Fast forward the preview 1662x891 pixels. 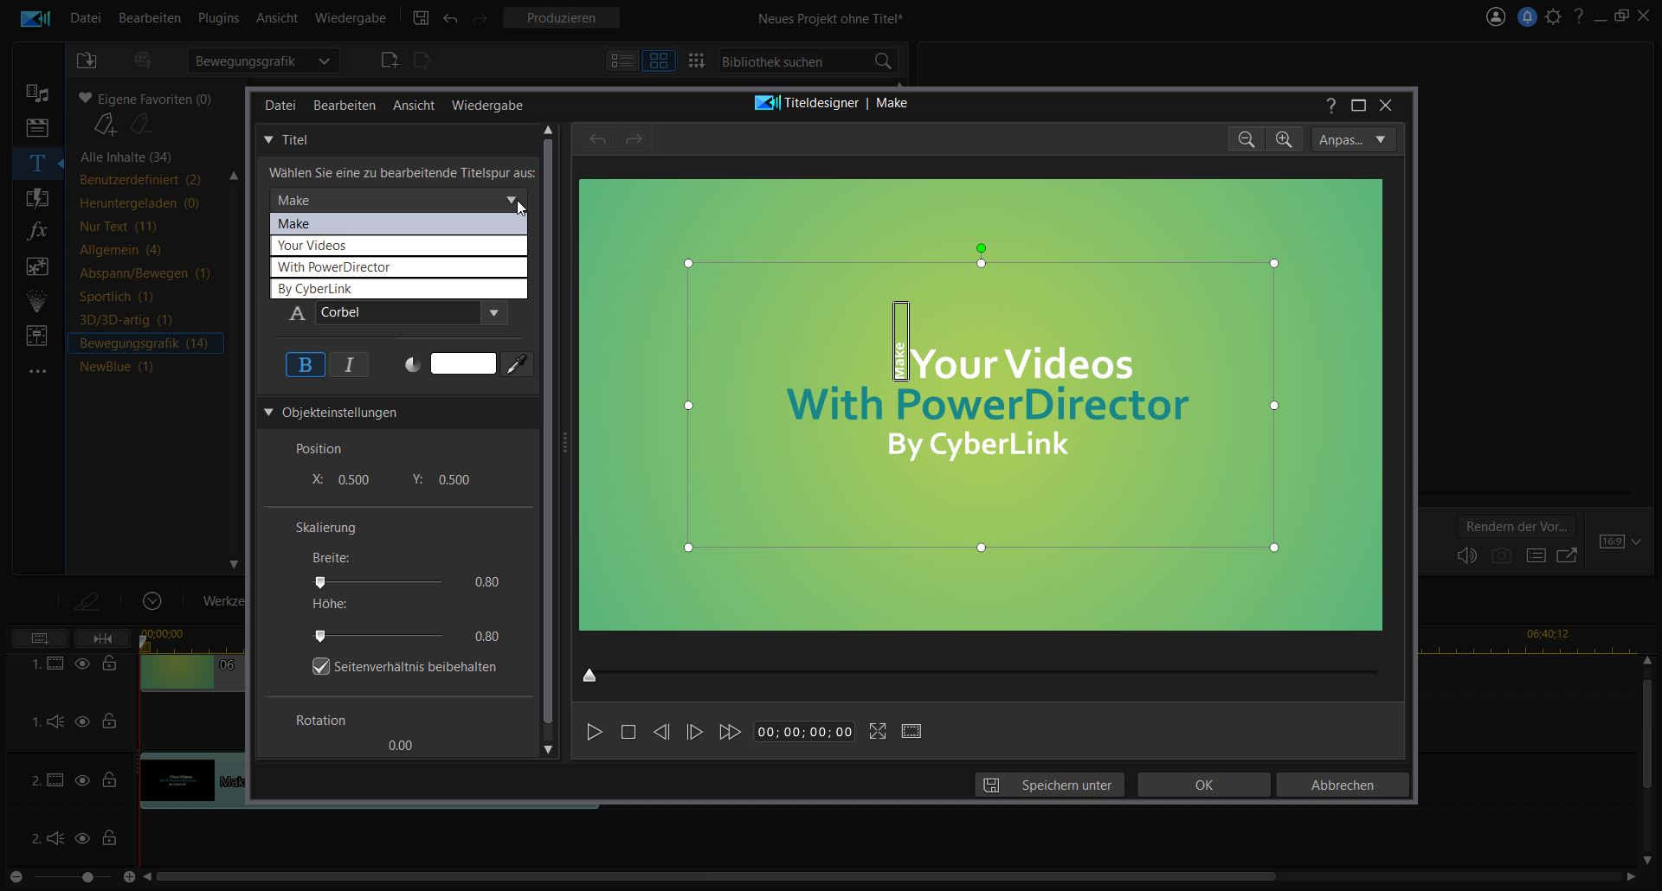[x=730, y=732]
